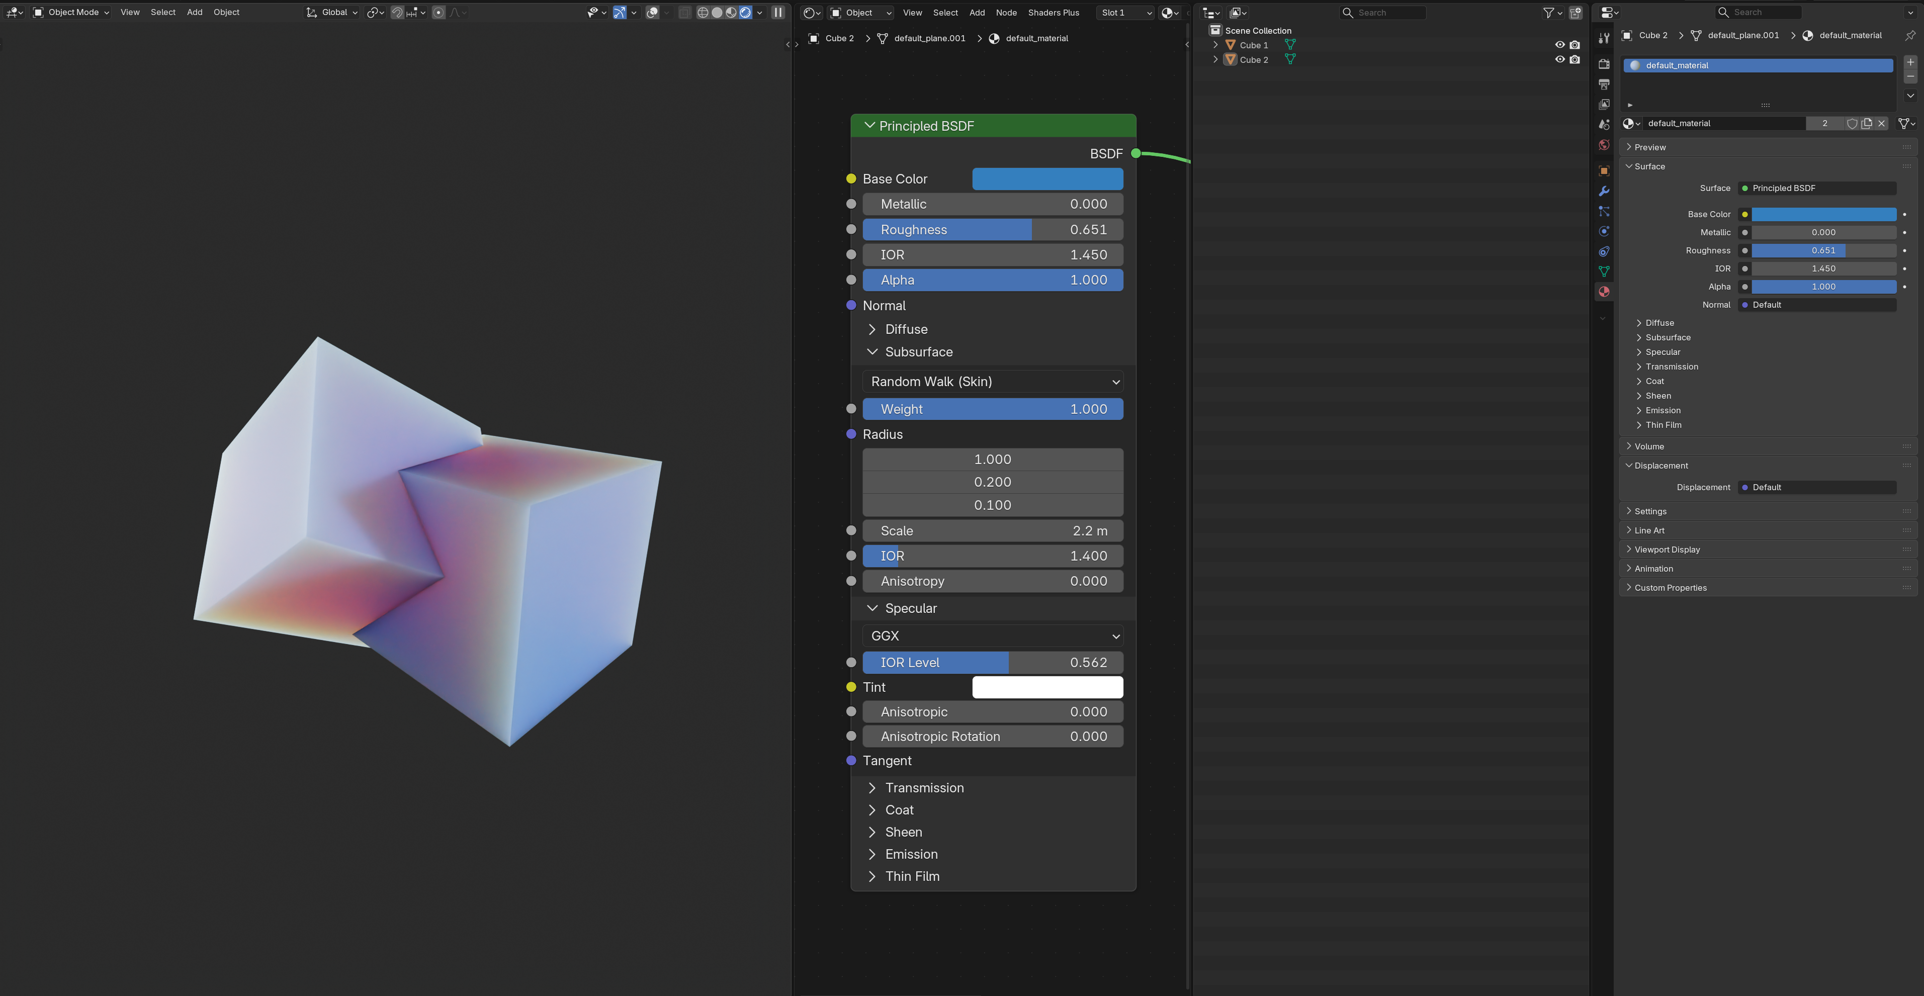Switch viewport to Wireframe shading
The width and height of the screenshot is (1924, 996).
tap(703, 13)
